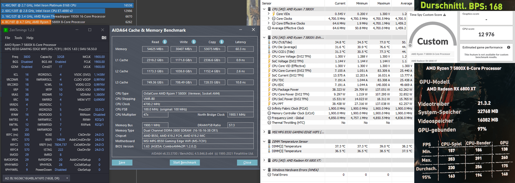
Task: Click the info icon beside Estimated game performance
Action: tap(508, 47)
